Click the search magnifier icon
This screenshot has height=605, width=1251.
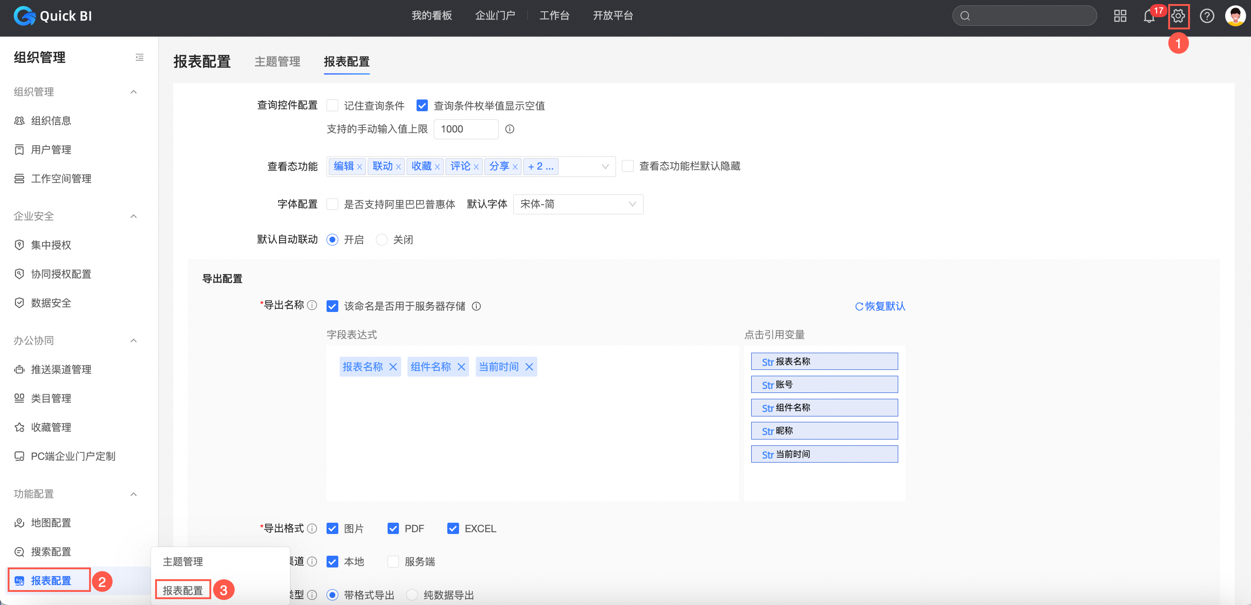pos(965,16)
